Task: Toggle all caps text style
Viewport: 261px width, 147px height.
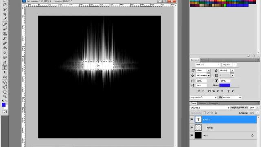Action: pos(209,91)
